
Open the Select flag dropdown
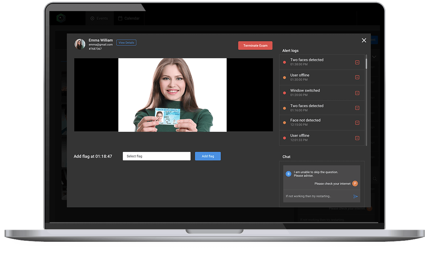pyautogui.click(x=156, y=156)
